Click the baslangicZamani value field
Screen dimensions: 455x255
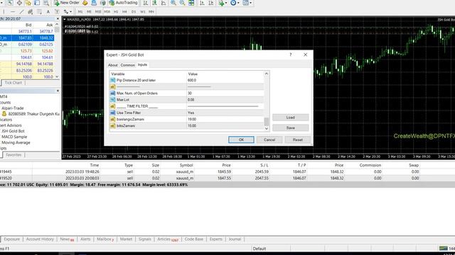(x=225, y=119)
